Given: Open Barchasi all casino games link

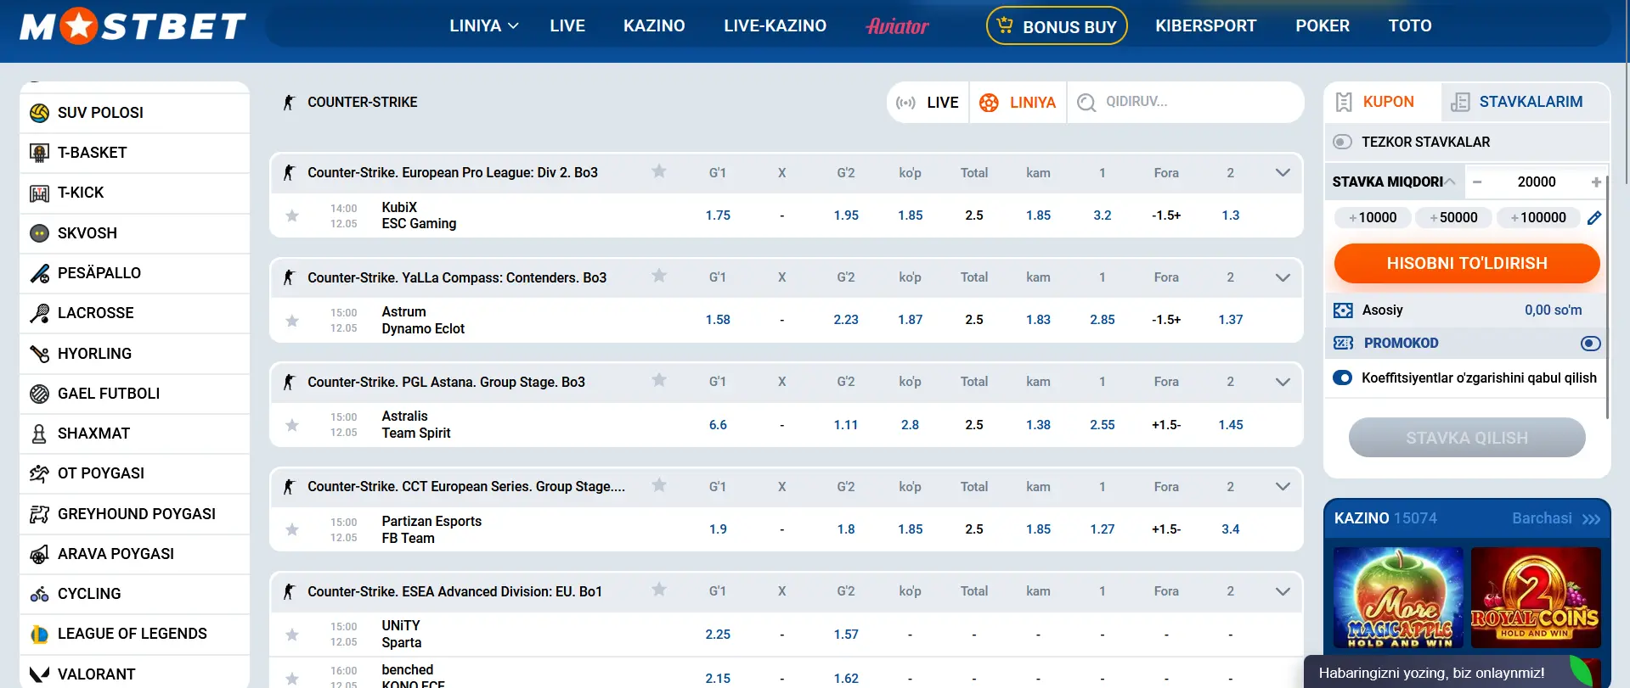Looking at the screenshot, I should point(1556,518).
